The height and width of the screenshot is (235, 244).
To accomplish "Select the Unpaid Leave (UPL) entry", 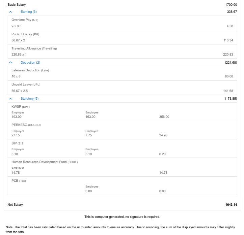I will point(26,85).
